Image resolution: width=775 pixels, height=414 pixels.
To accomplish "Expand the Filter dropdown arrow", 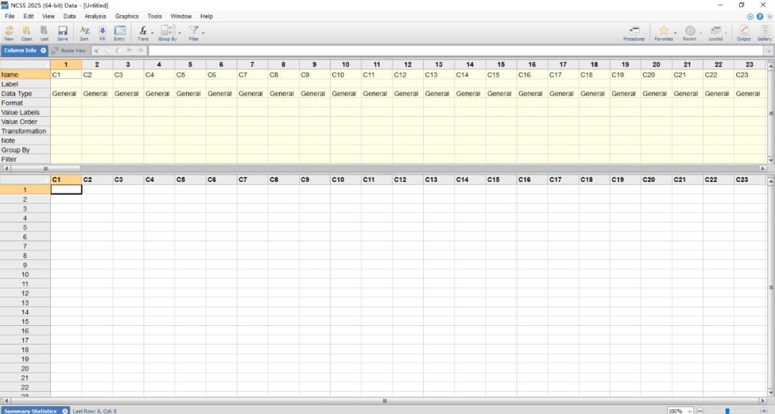I will pyautogui.click(x=203, y=32).
